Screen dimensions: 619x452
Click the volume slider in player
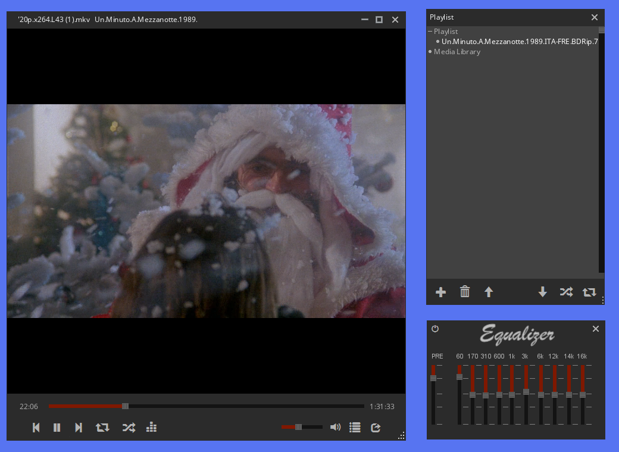[302, 427]
